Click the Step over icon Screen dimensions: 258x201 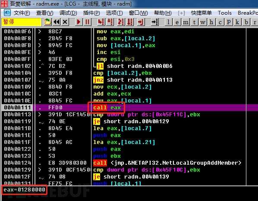pos(110,22)
